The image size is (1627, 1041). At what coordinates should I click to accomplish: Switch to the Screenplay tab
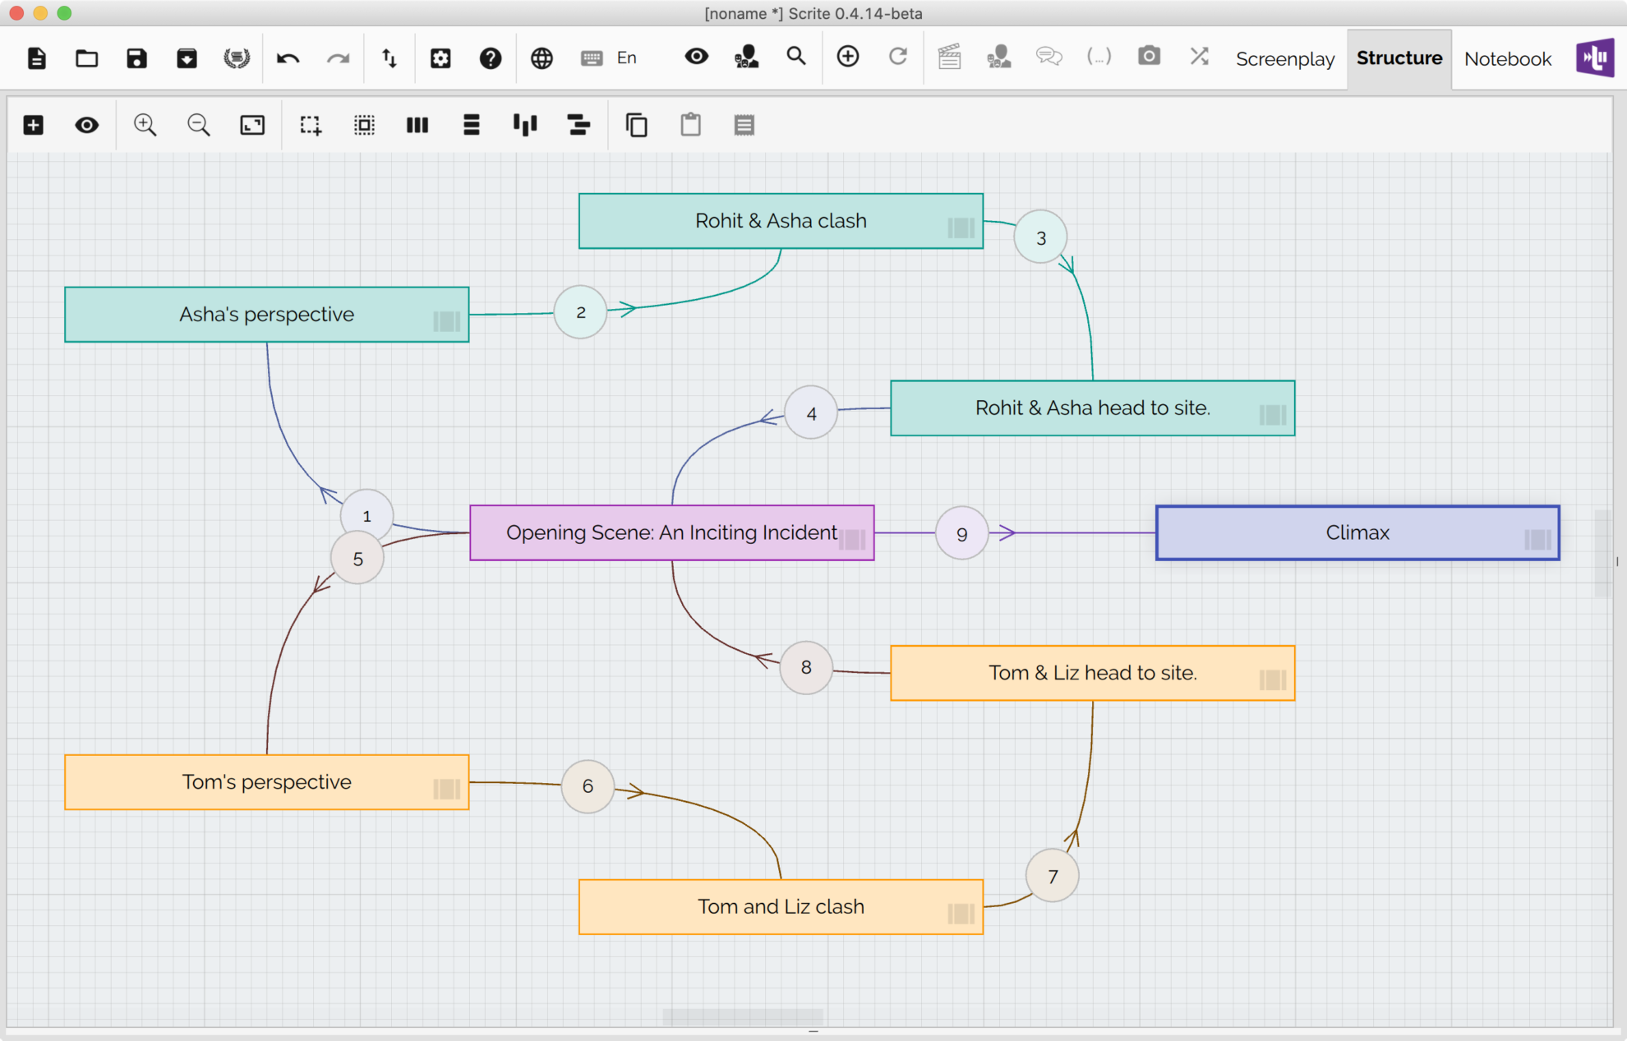coord(1284,58)
